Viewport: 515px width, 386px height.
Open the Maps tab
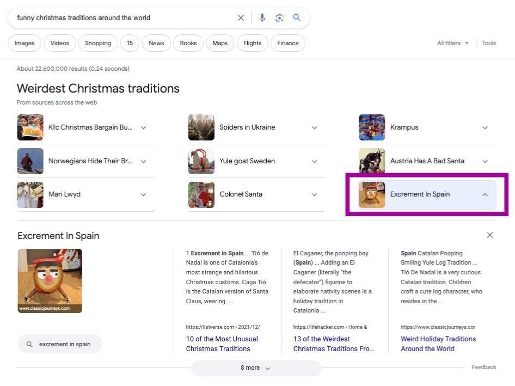coord(220,42)
